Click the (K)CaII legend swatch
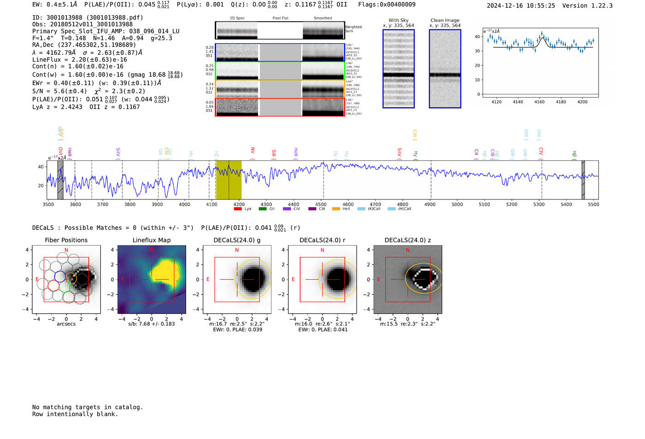Viewport: 645px width, 439px height. tap(361, 209)
